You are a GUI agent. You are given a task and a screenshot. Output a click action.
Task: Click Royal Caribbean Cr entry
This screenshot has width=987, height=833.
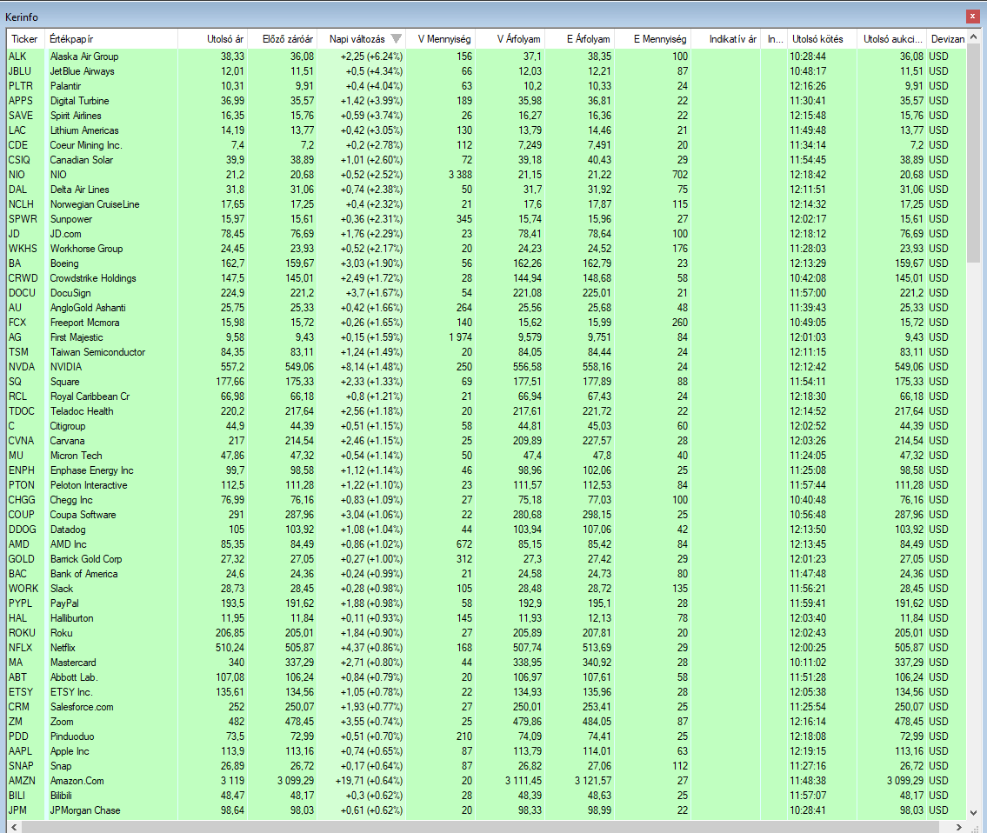(90, 397)
